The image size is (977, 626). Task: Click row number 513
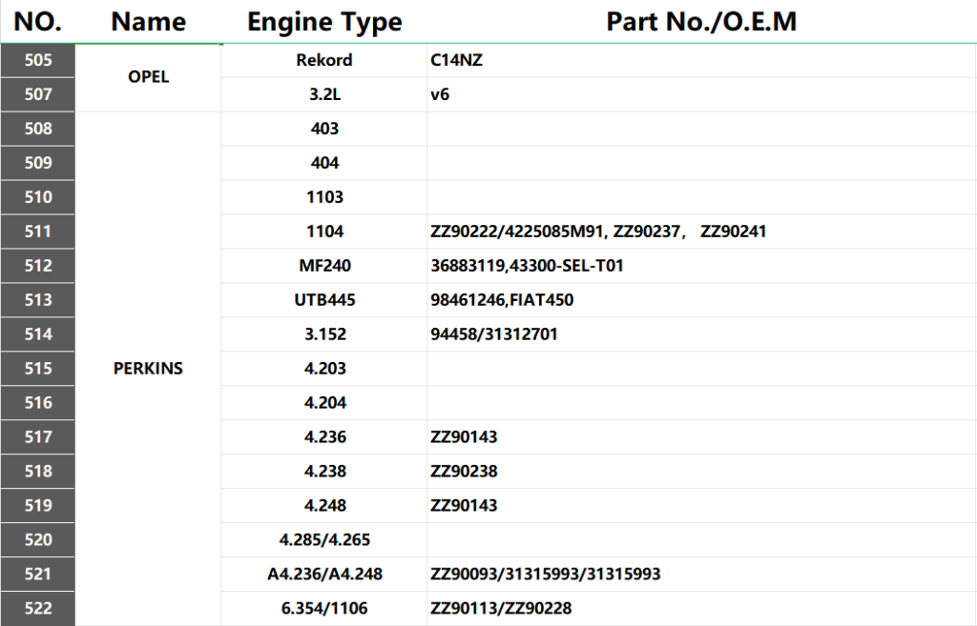pos(38,300)
